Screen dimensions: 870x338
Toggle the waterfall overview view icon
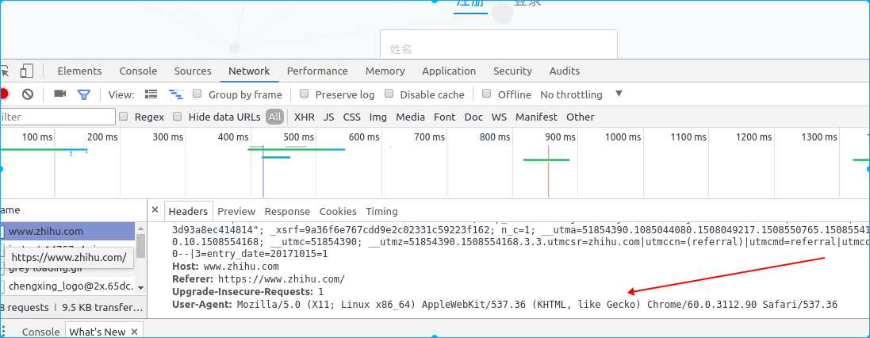176,95
